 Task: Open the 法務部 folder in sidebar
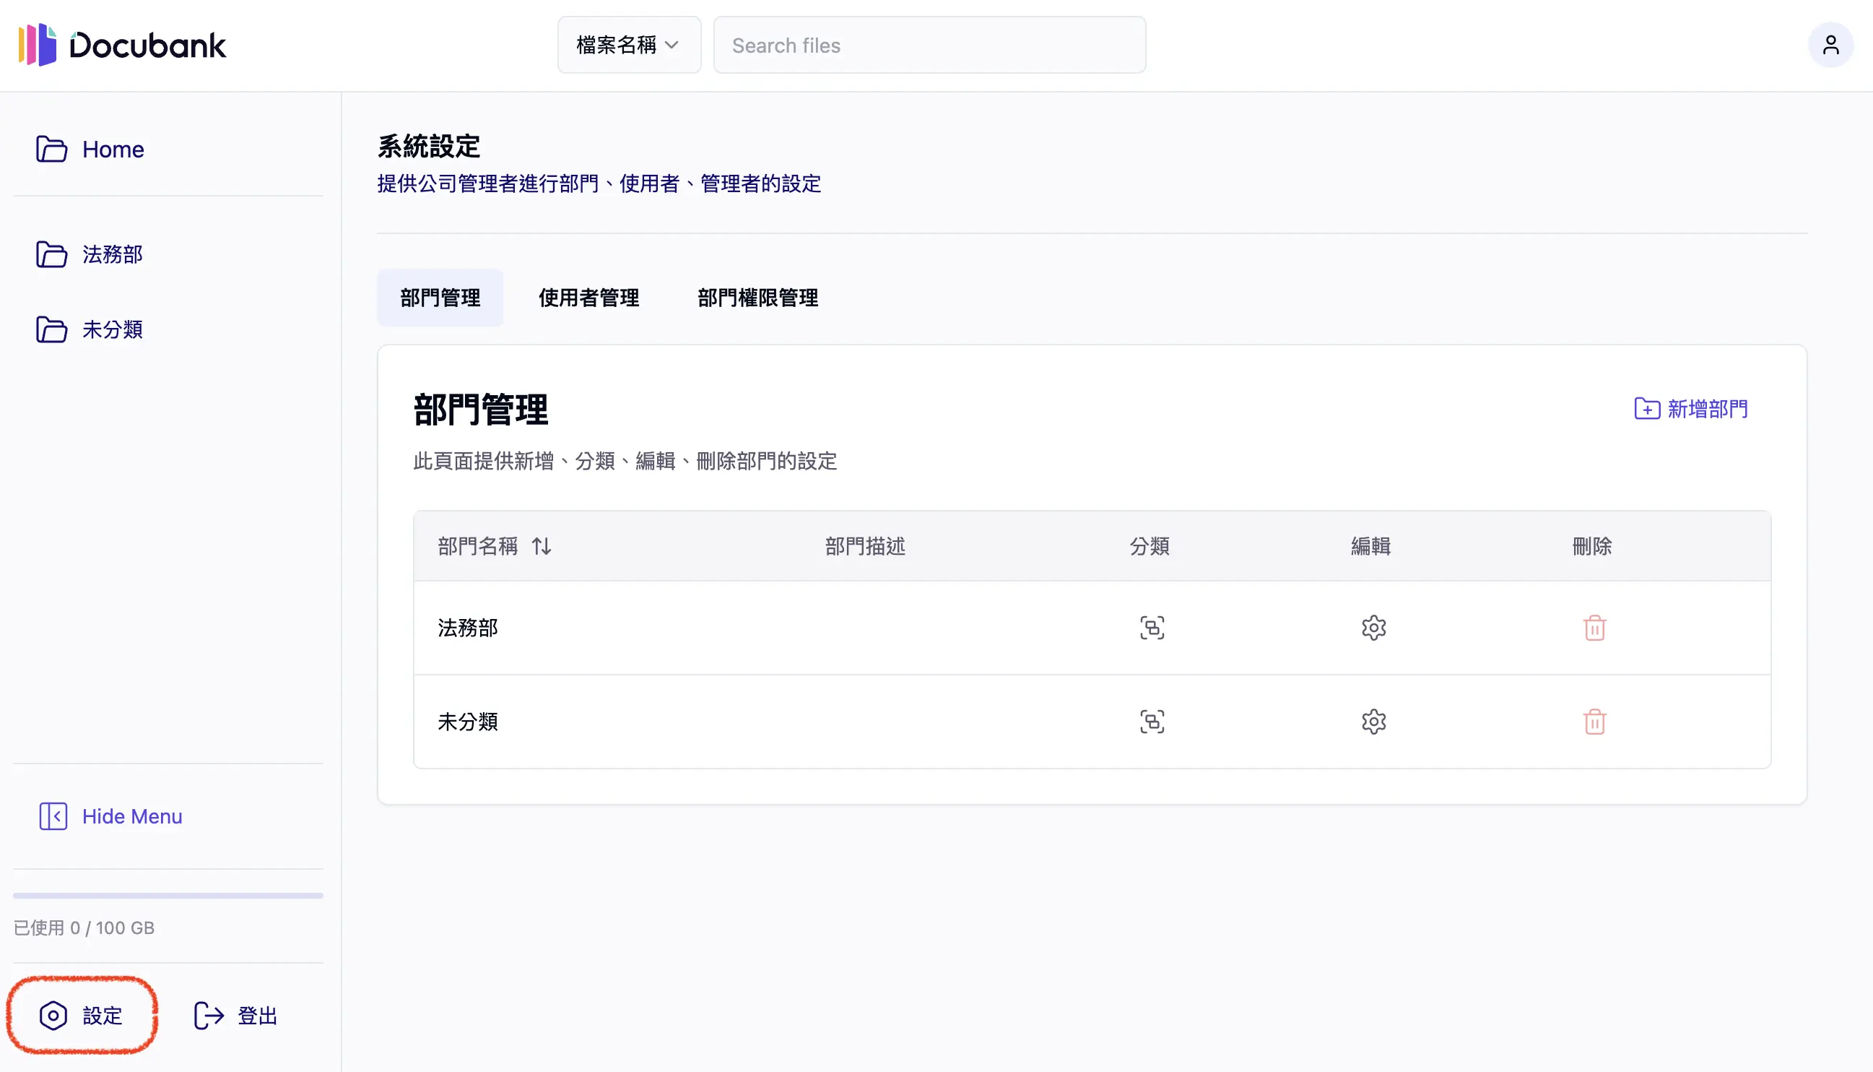point(112,255)
